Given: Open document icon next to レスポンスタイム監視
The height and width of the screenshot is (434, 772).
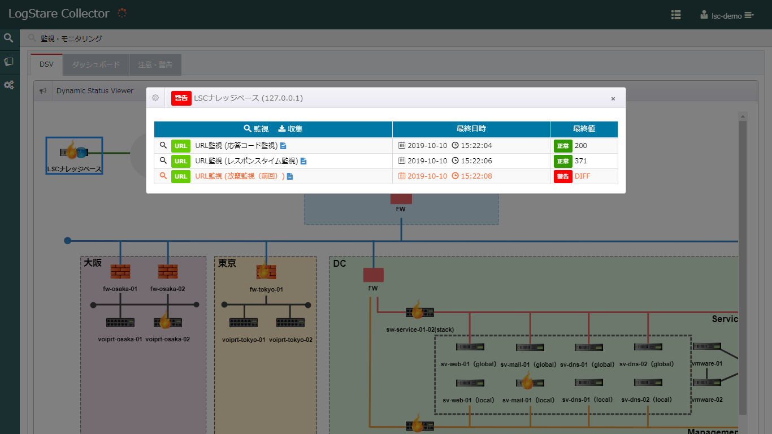Looking at the screenshot, I should pos(303,161).
